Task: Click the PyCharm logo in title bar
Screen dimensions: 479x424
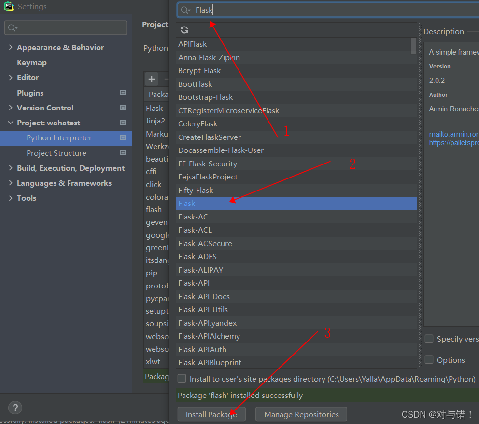Action: [x=9, y=6]
